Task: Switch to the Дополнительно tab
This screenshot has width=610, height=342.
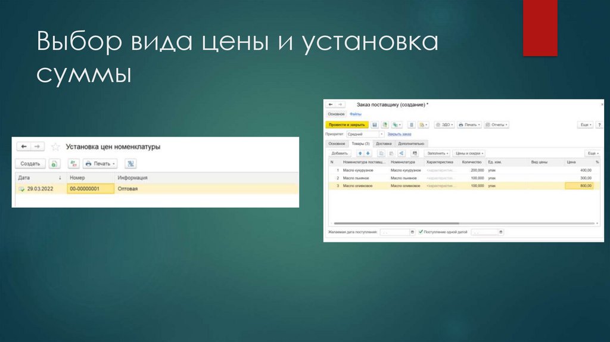Action: point(411,144)
